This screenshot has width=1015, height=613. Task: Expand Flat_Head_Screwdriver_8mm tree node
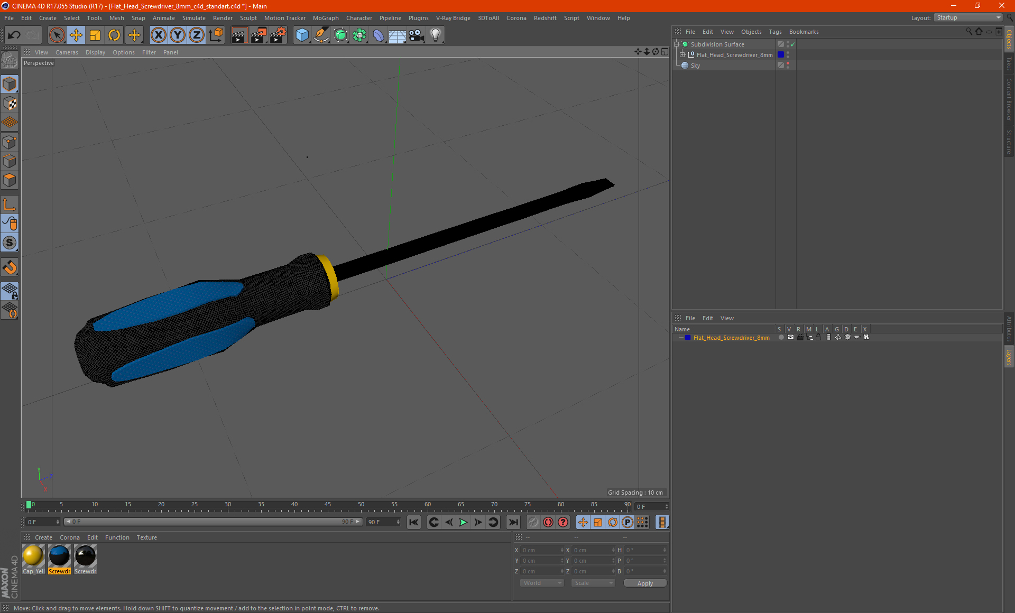click(682, 54)
